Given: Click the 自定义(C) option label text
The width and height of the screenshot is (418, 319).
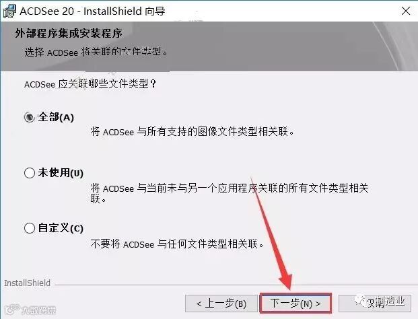Looking at the screenshot, I should click(x=61, y=228).
